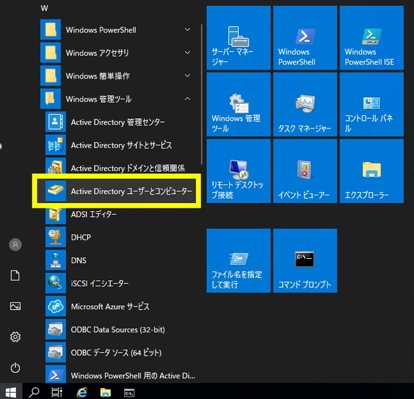Select 'ODBC データ ソース (64 ビット)' text
Viewport: 414px width, 399px height.
(x=116, y=353)
